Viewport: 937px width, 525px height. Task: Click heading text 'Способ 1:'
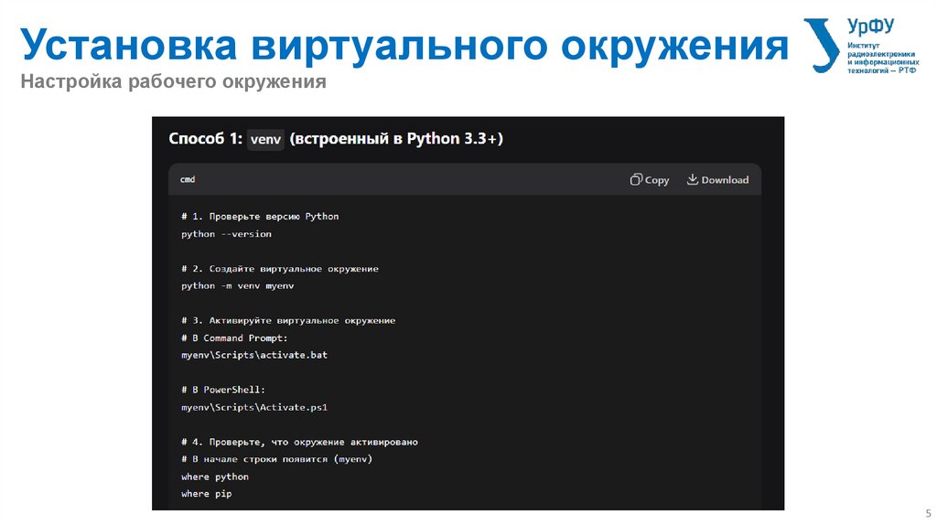[205, 138]
